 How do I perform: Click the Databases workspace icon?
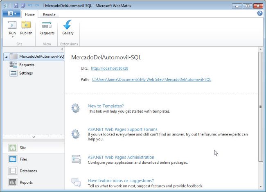pyautogui.click(x=13, y=171)
